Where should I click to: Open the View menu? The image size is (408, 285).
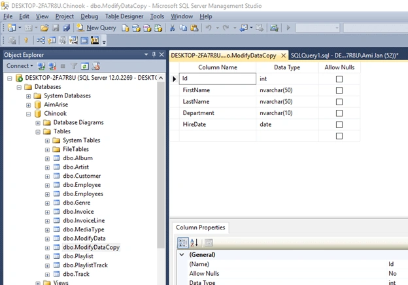click(x=42, y=16)
